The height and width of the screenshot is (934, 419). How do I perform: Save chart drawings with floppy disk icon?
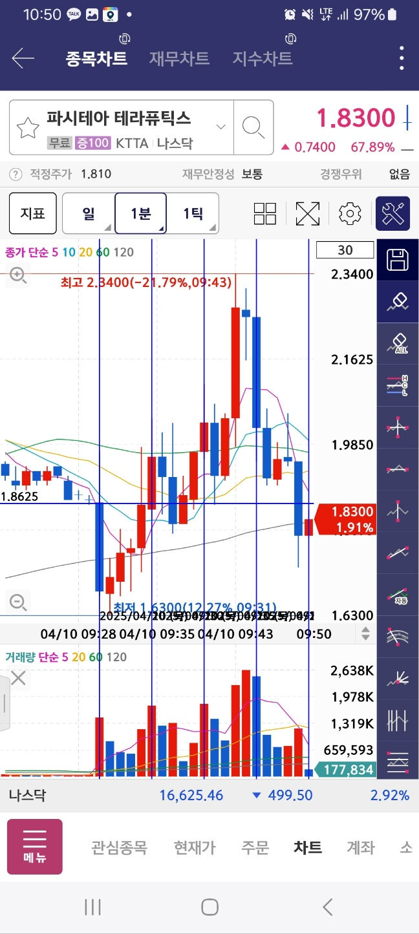tap(397, 260)
